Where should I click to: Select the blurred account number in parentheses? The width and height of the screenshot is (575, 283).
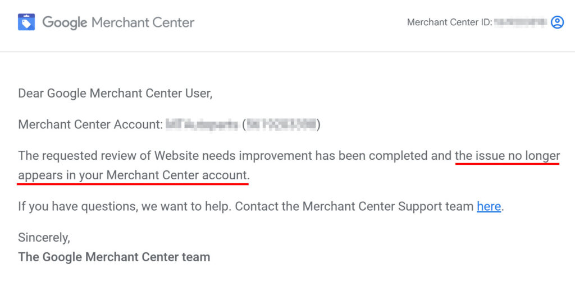pyautogui.click(x=282, y=124)
